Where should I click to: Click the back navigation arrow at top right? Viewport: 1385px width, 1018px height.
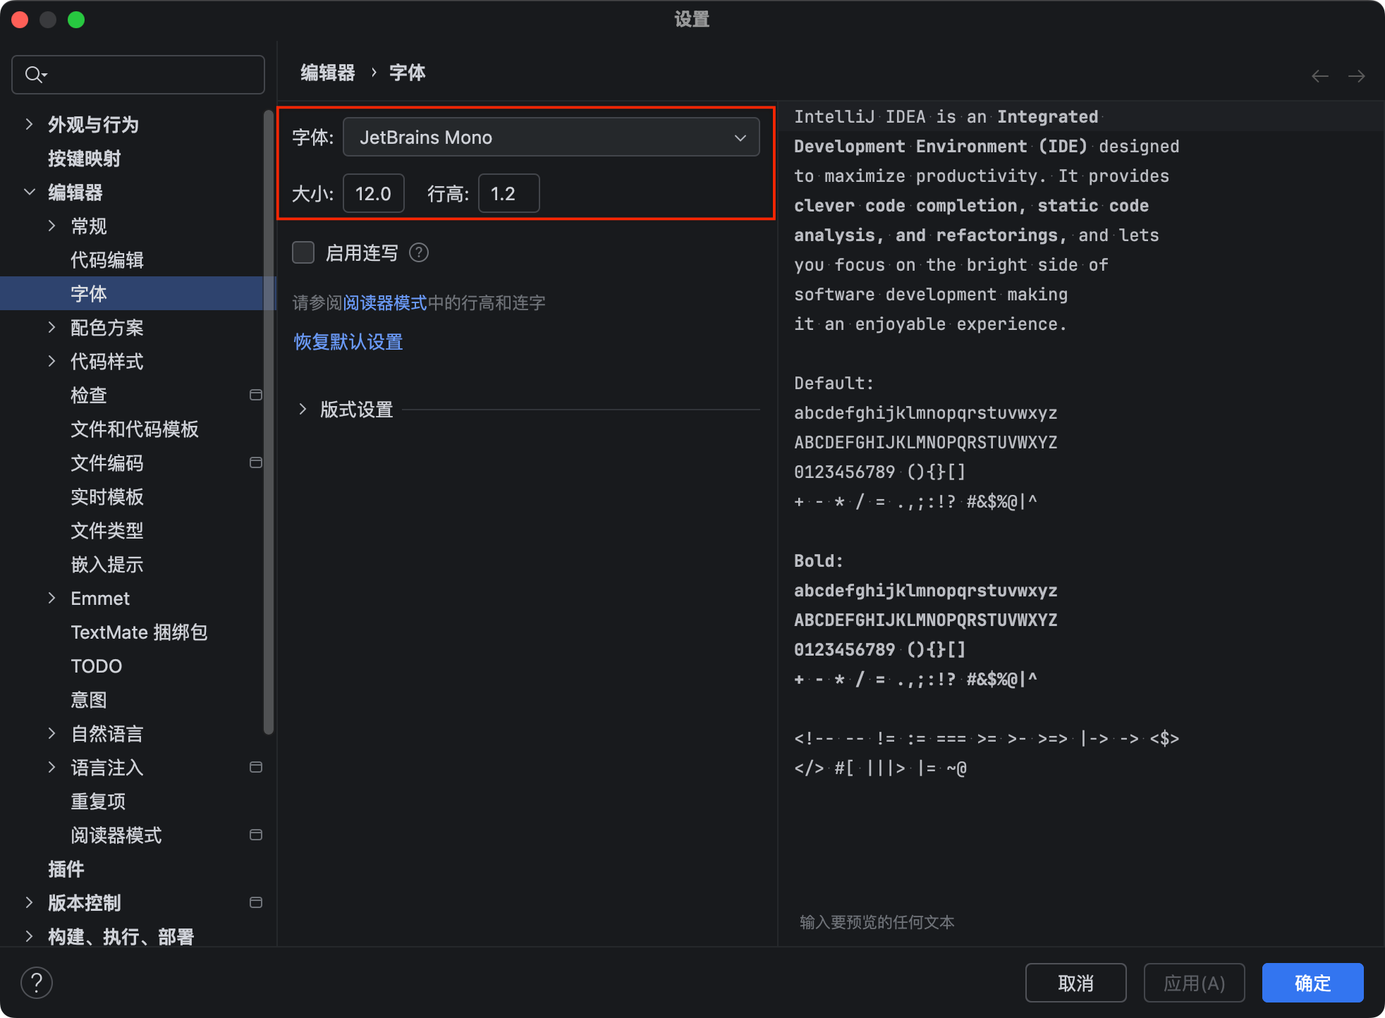coord(1319,75)
